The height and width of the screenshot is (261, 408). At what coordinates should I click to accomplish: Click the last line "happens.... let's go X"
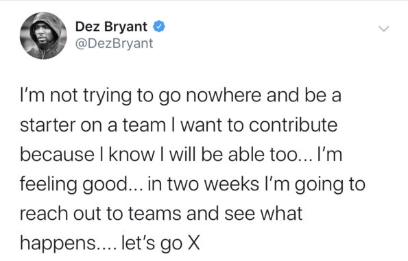point(110,244)
